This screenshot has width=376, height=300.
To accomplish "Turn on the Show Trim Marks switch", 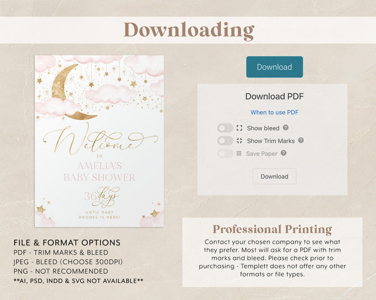I will 225,141.
